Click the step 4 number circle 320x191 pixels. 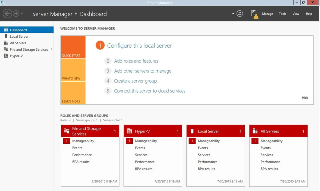coord(108,81)
